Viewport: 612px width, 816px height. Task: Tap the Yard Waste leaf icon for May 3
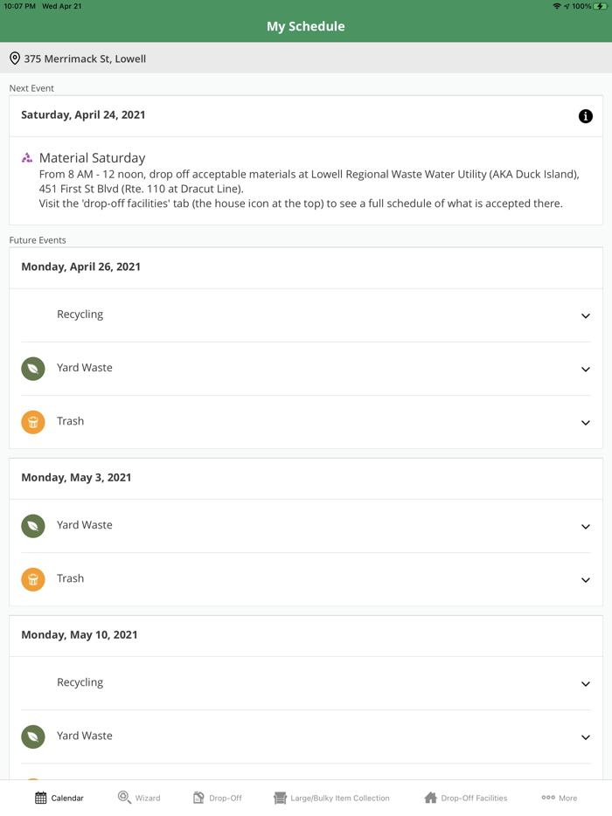point(33,526)
